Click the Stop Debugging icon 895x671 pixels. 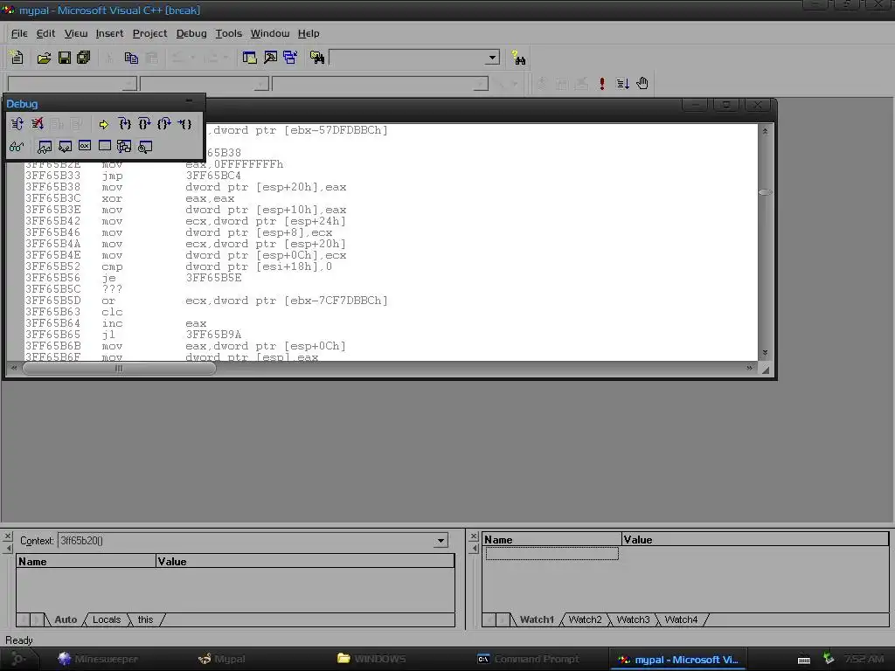[38, 124]
